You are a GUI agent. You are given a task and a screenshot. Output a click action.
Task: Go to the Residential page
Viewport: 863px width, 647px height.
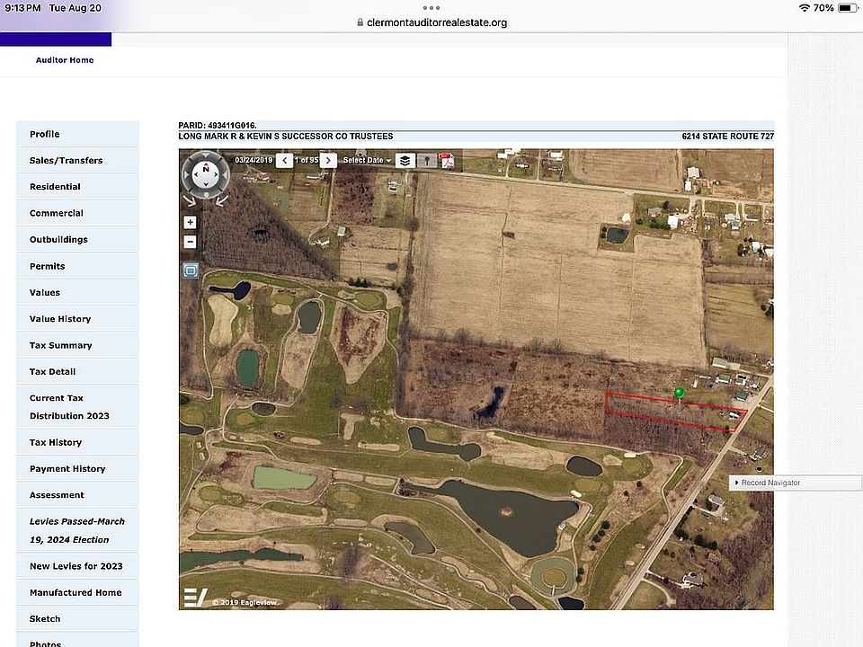[77, 187]
